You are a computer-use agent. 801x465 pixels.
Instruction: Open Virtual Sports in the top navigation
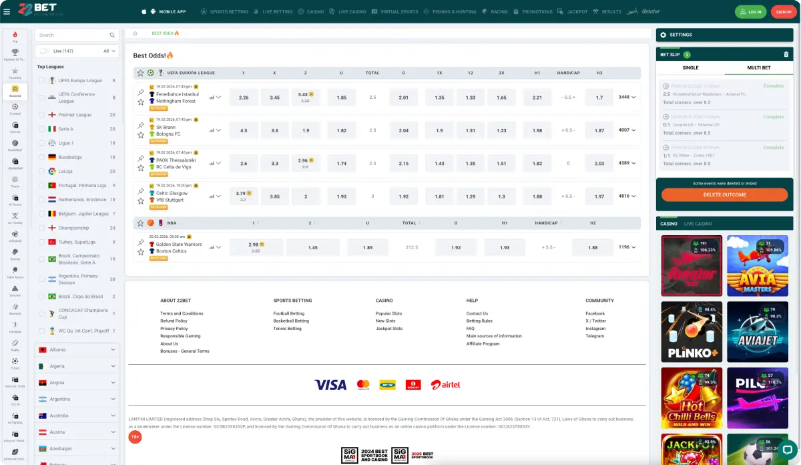(394, 11)
